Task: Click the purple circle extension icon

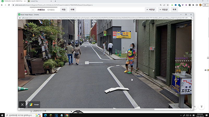Action: pos(186,5)
